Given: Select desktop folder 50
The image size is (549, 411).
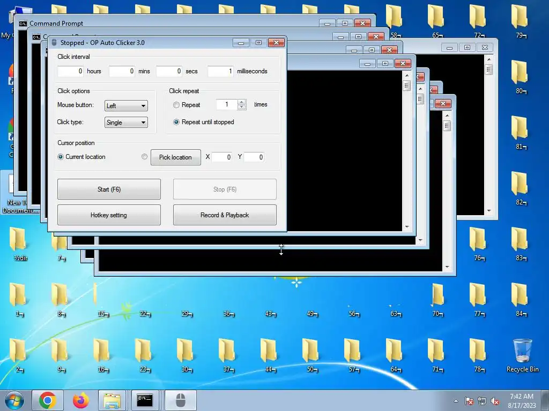Looking at the screenshot, I should click(x=311, y=355).
